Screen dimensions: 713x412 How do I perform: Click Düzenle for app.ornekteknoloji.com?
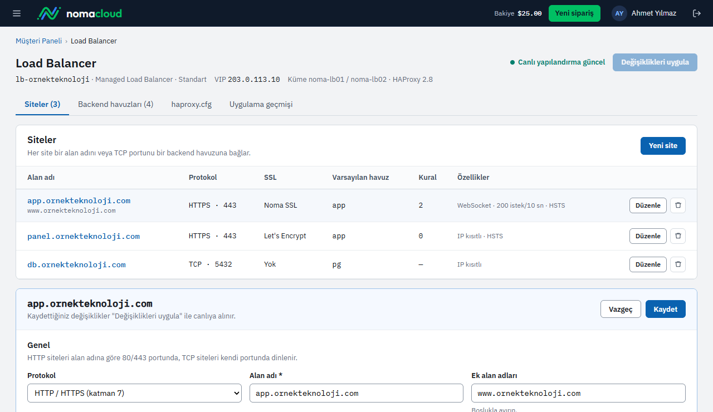click(x=648, y=205)
